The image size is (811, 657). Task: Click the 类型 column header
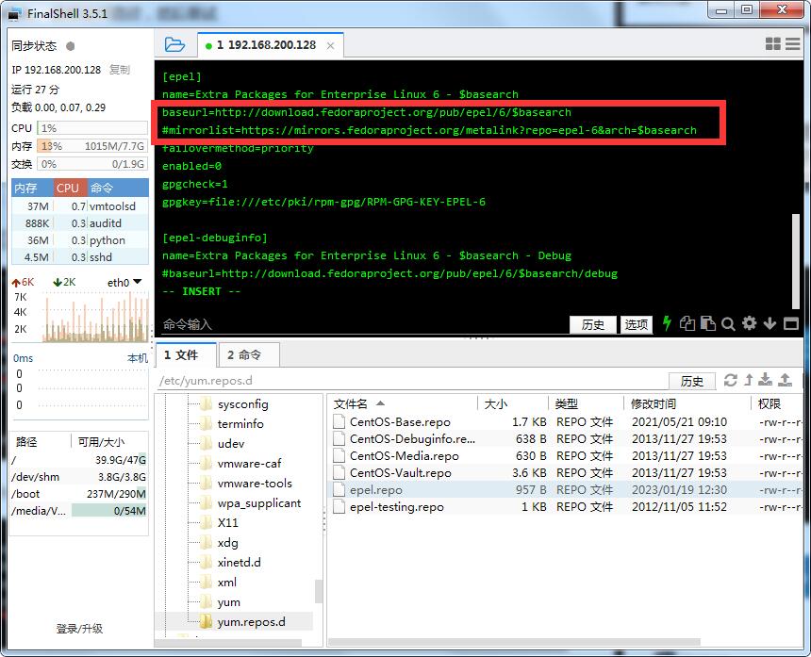pyautogui.click(x=567, y=403)
